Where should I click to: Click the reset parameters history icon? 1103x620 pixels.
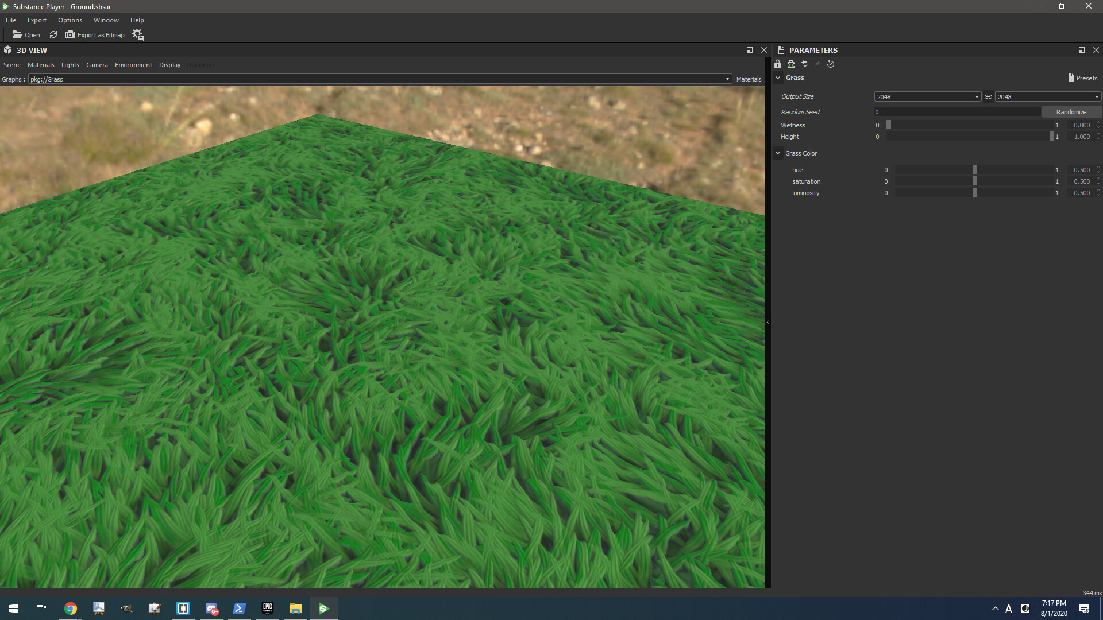831,64
